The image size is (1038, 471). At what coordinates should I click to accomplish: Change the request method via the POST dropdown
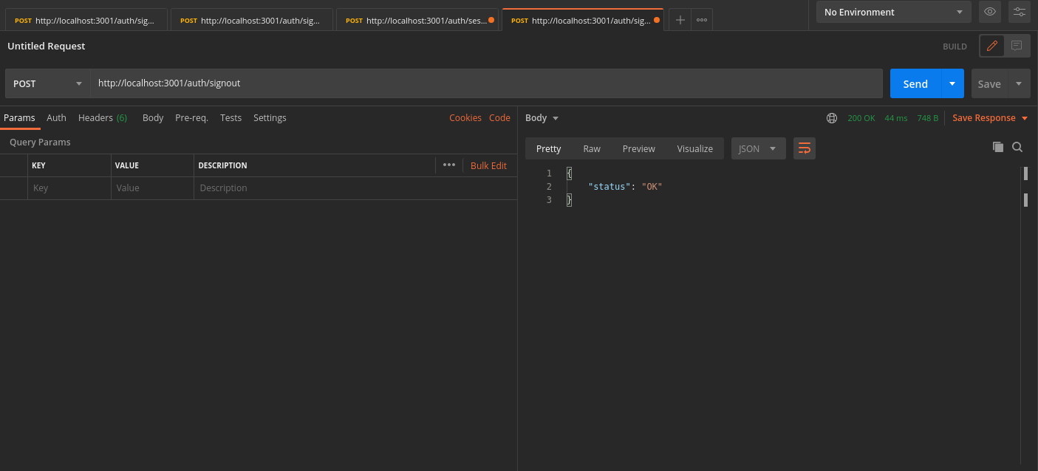click(47, 83)
